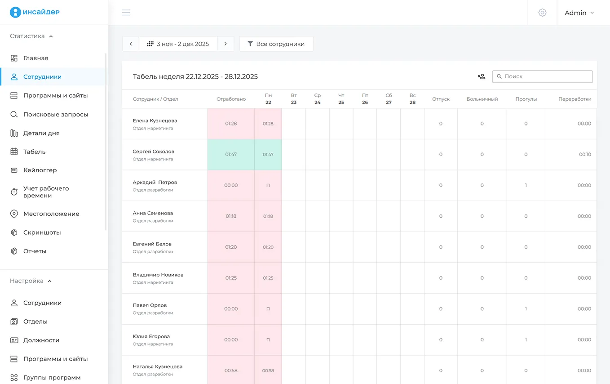Open Поисковые запросы in the sidebar
The width and height of the screenshot is (610, 384).
pos(56,114)
